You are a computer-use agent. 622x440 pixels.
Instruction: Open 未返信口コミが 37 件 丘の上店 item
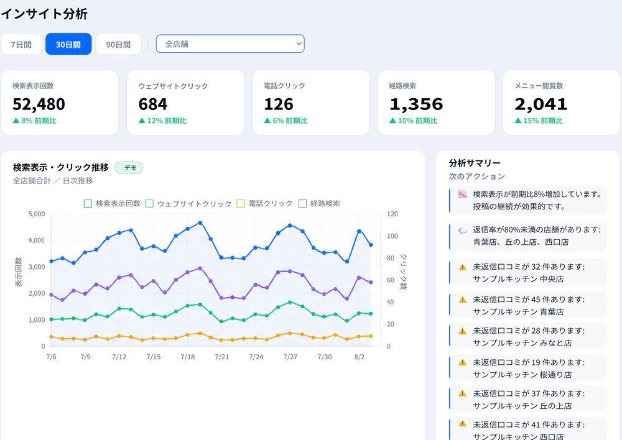click(528, 399)
